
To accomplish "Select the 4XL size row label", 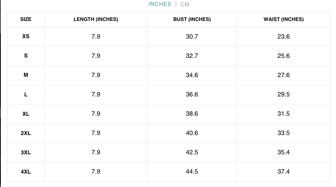I will coord(26,171).
